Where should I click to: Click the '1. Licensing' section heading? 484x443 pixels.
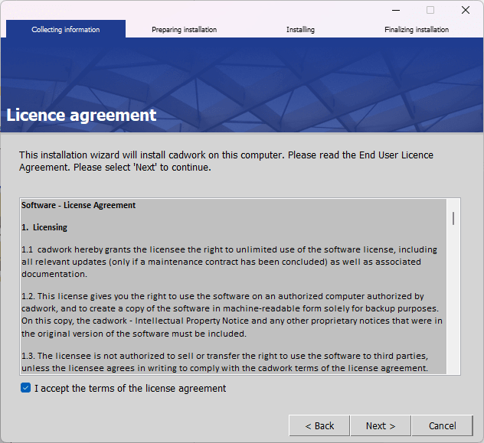pyautogui.click(x=44, y=227)
